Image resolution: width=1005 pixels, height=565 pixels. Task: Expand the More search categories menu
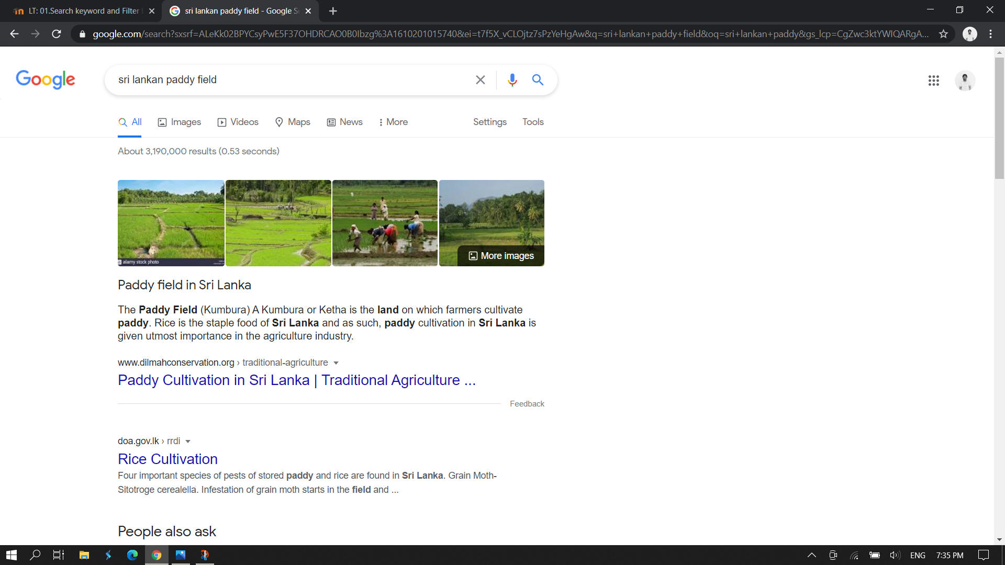tap(393, 122)
